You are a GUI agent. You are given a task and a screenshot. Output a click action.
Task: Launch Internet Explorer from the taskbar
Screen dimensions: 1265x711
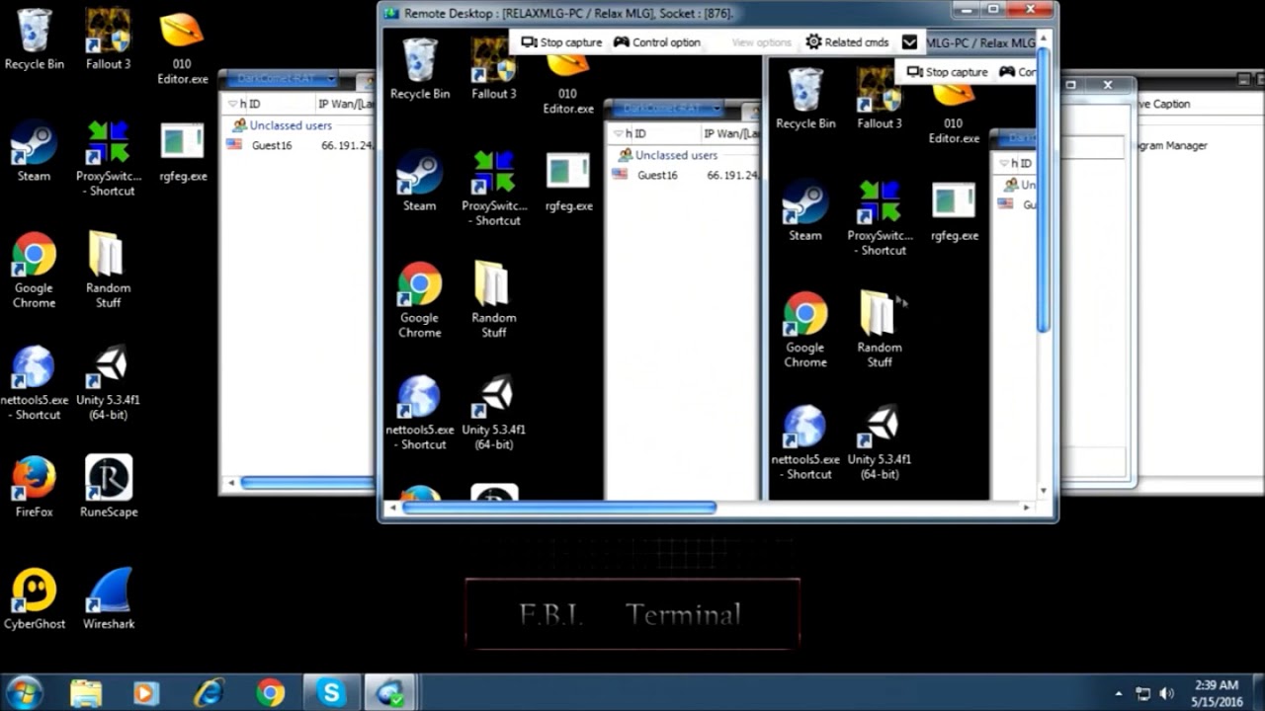[x=209, y=693]
